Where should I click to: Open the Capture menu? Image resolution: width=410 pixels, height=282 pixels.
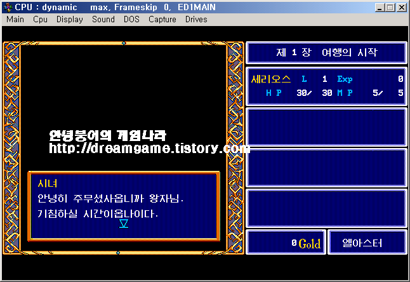pyautogui.click(x=162, y=19)
